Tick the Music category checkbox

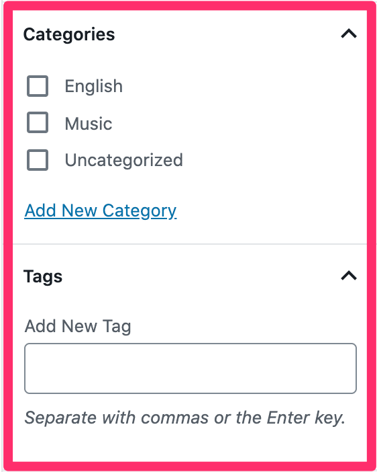click(38, 122)
